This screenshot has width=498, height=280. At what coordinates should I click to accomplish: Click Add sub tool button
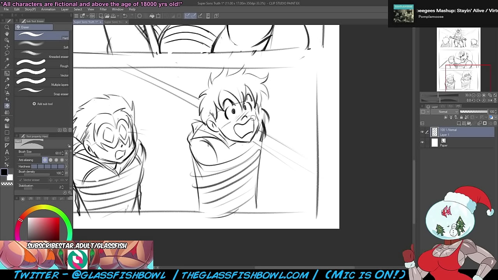coord(42,104)
